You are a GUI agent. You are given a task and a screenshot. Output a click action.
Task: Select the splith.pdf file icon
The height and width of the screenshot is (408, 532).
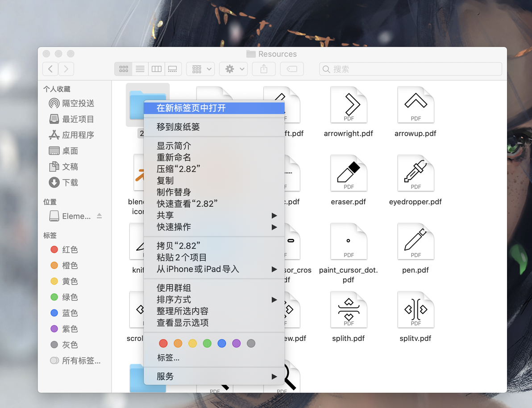[349, 310]
